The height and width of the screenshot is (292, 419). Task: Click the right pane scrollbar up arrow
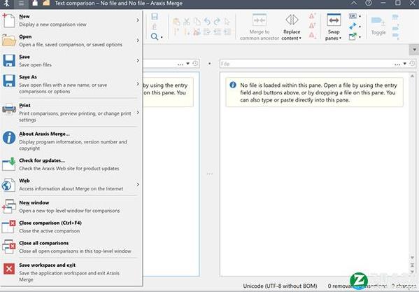point(412,76)
